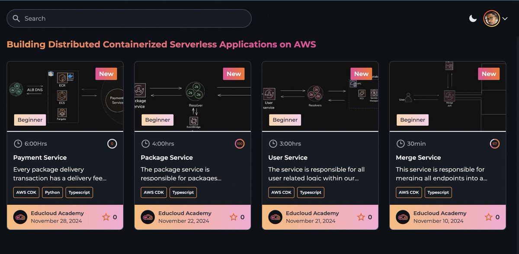This screenshot has width=519, height=254.
Task: Click the 30min duration text
Action: (417, 144)
